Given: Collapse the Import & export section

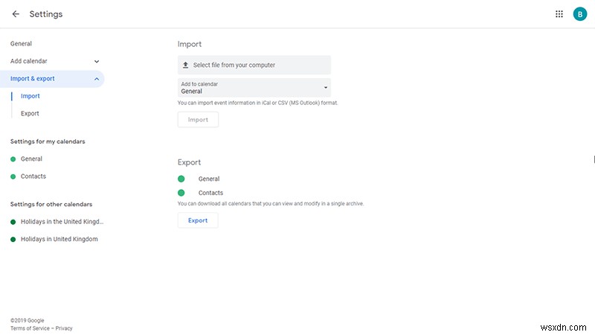Looking at the screenshot, I should point(97,79).
